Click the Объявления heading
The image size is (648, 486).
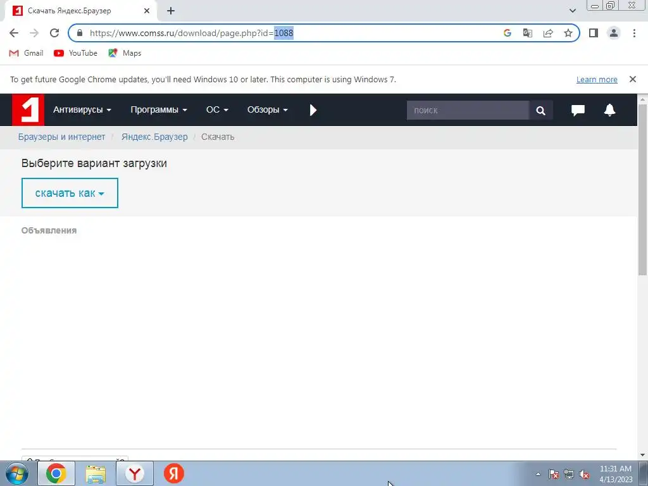click(x=49, y=230)
